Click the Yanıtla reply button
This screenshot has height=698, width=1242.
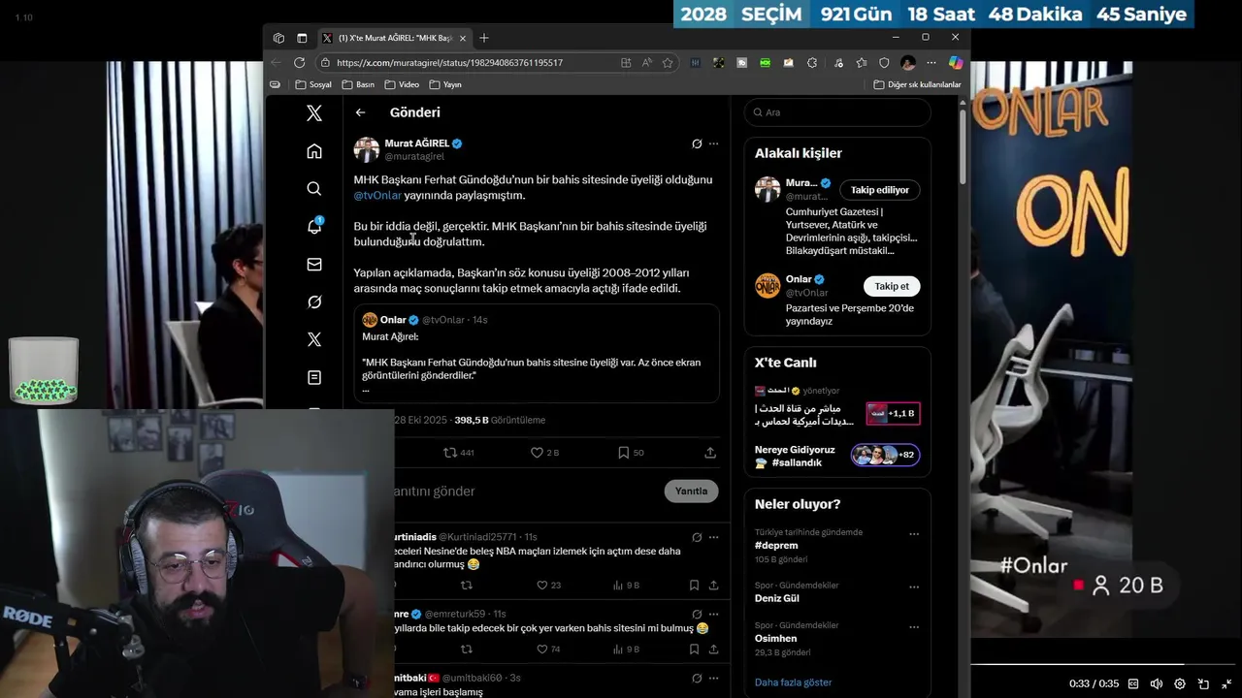tap(691, 491)
